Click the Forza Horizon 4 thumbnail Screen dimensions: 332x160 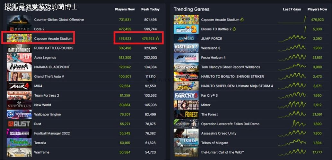click(x=186, y=57)
